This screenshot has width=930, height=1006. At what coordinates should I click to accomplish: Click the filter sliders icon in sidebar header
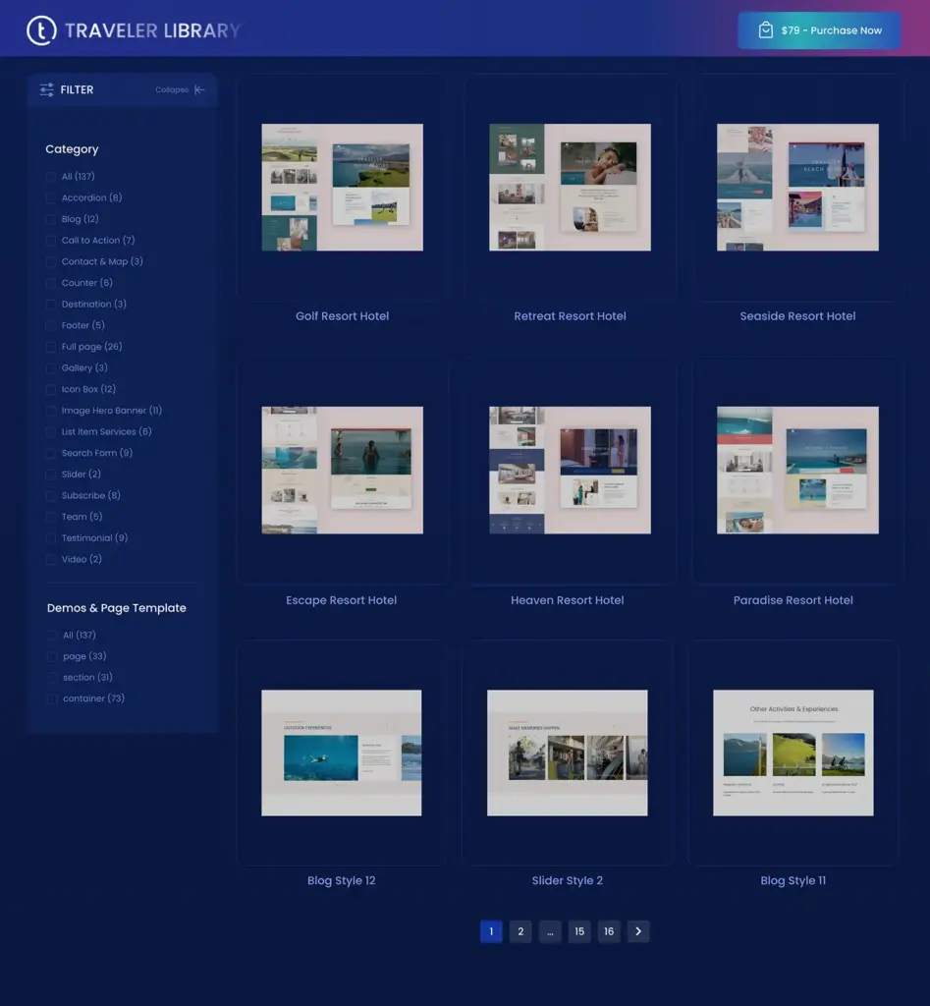pyautogui.click(x=44, y=88)
